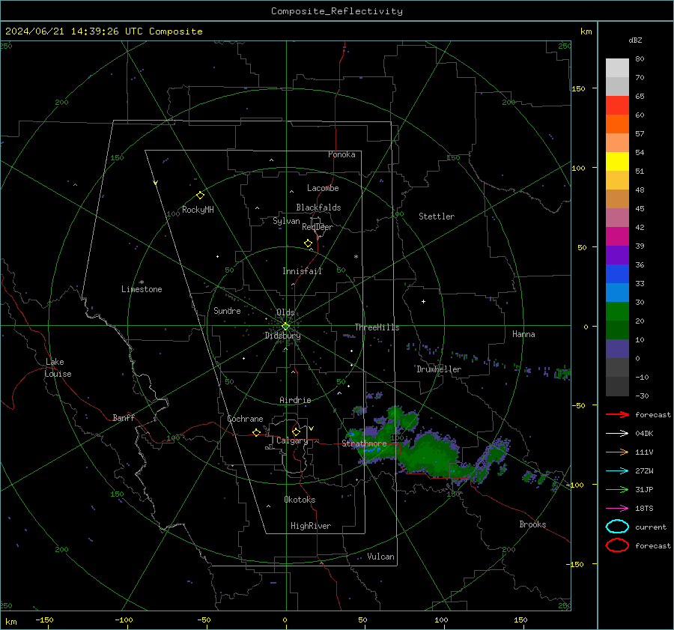The height and width of the screenshot is (630, 674).
Task: Click the yellow V marker right of Calgary diamond
Action: (x=312, y=428)
